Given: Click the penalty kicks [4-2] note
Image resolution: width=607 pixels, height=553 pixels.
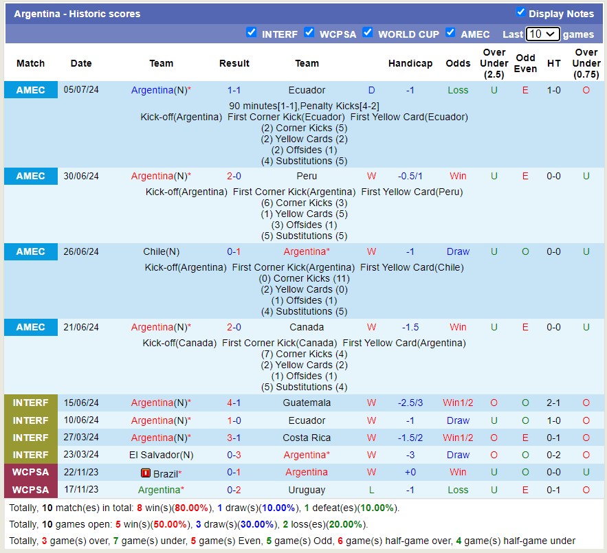Looking at the screenshot, I should (x=340, y=106).
